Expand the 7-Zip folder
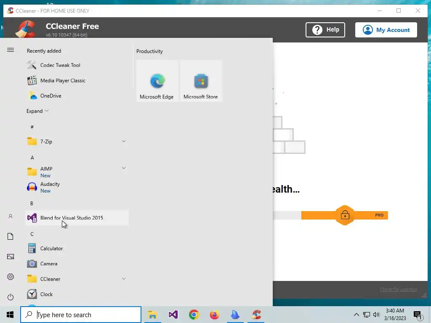 (x=77, y=141)
